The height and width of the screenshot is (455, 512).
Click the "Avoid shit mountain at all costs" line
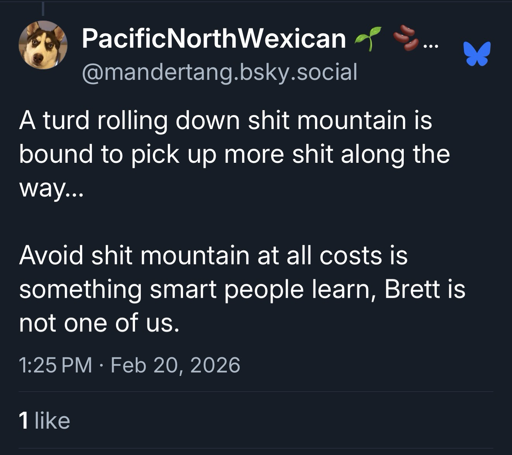(x=213, y=256)
